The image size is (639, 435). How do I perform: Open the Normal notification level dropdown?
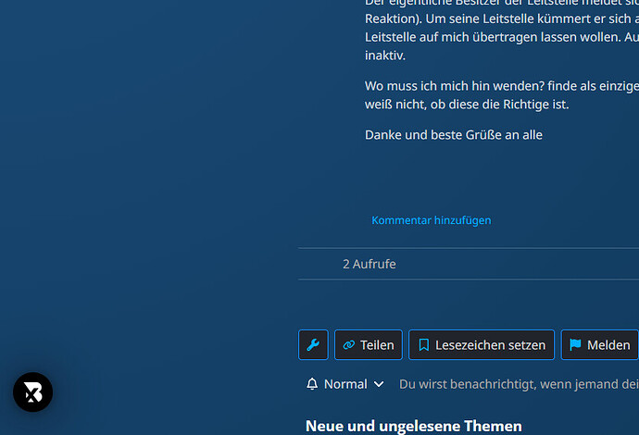coord(345,384)
